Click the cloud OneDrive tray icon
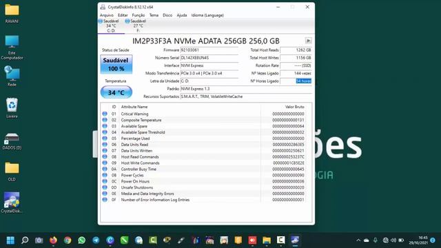The height and width of the screenshot is (248, 441). tap(366, 240)
